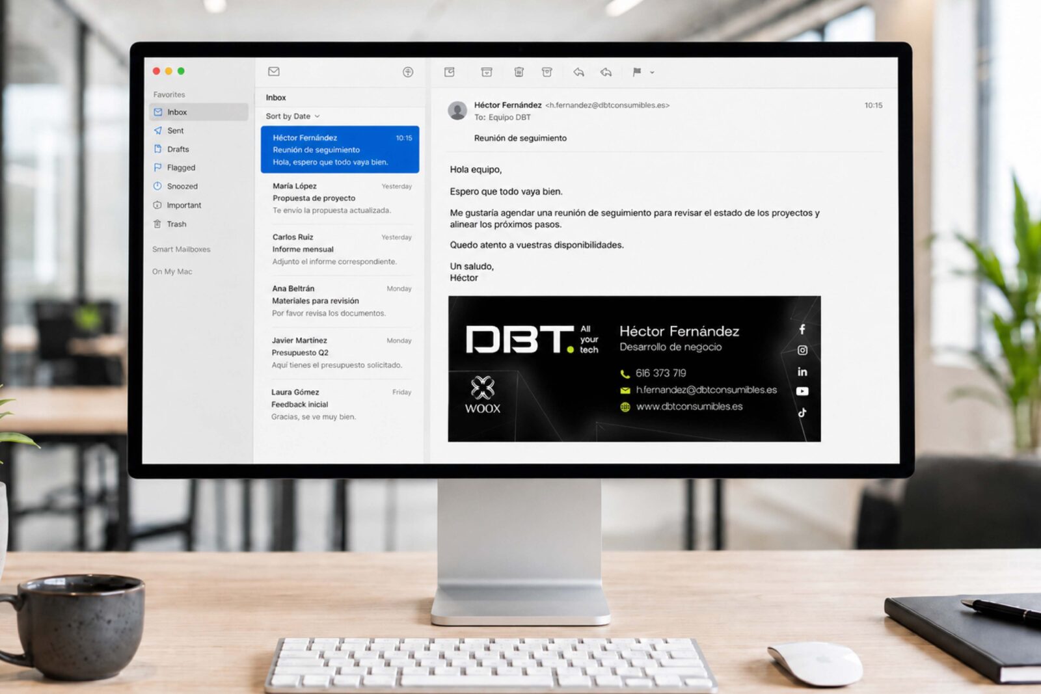
Task: Archive the open message
Action: 487,72
